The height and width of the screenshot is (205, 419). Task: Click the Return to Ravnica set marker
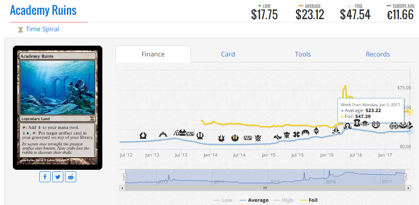(x=143, y=135)
